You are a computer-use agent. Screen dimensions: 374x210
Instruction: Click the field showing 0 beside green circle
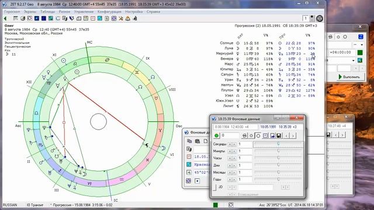click(x=230, y=135)
